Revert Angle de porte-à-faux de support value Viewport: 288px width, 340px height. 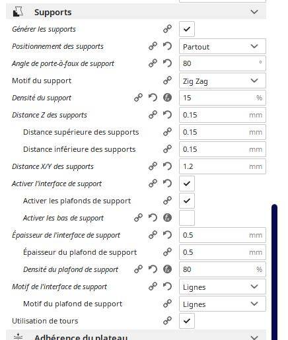click(167, 63)
